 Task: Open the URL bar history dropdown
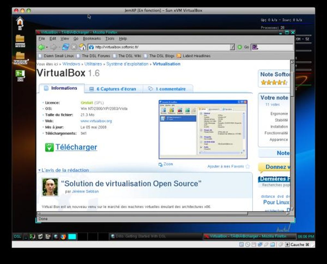coord(232,47)
